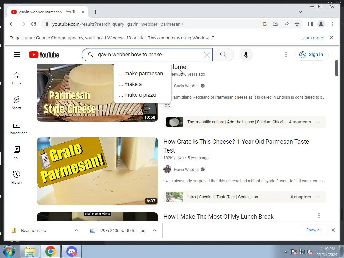Viewport: 344px width, 258px height.
Task: Open YouTube settings three-dot menu
Action: point(286,55)
